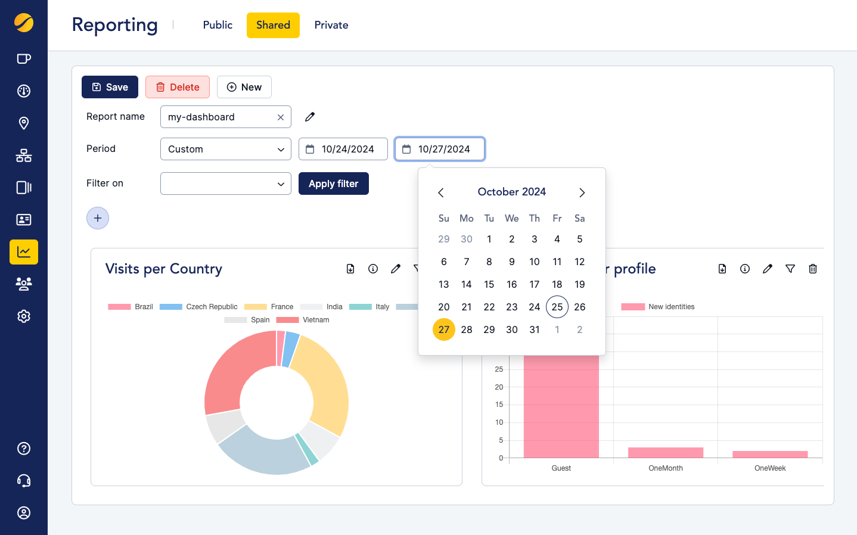Open the dashboard gauge section in sidebar
Screen dimensions: 857x535
click(24, 91)
